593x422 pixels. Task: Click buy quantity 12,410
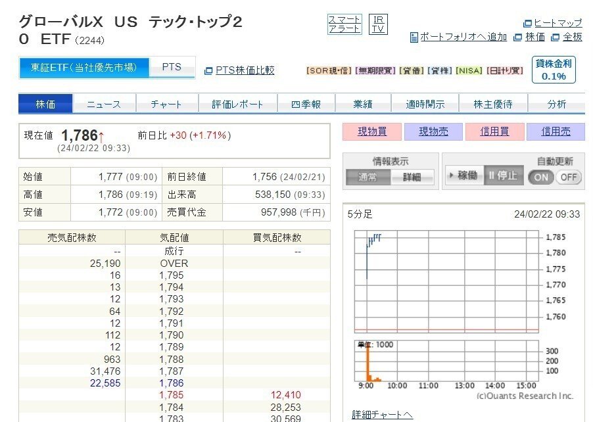click(x=285, y=395)
